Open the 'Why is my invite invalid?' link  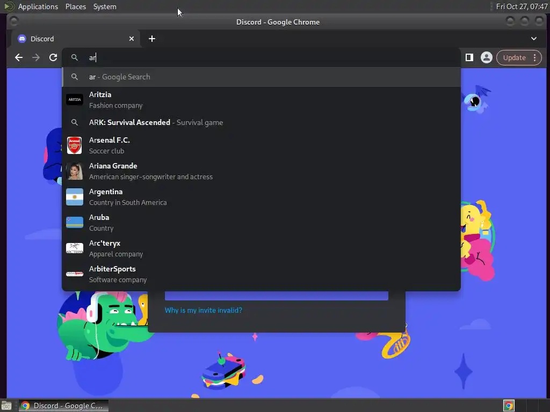(204, 310)
